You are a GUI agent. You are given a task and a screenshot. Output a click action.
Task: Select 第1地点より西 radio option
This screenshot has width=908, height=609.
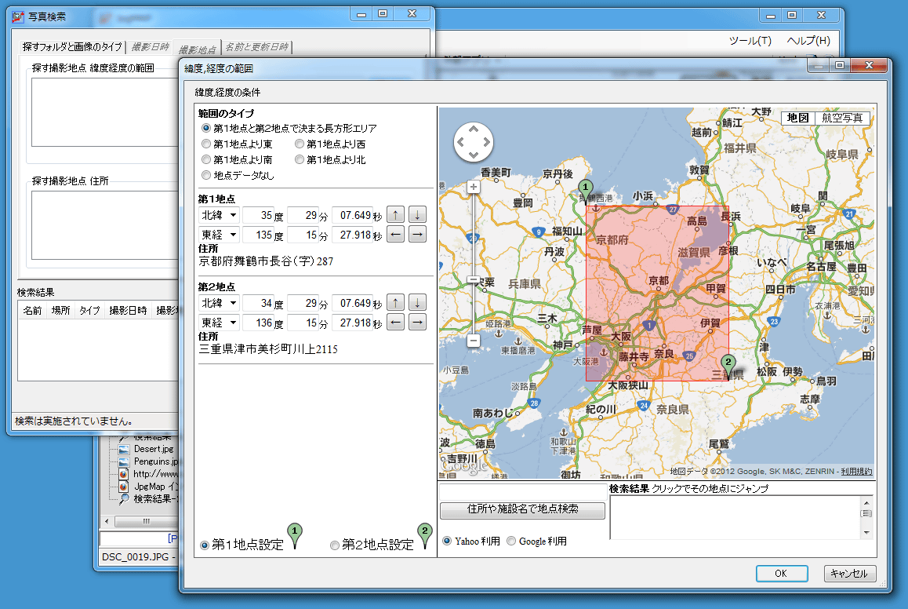(x=300, y=144)
